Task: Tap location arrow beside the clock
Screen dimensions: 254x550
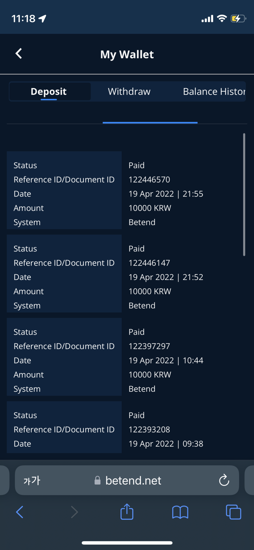Action: click(x=42, y=19)
